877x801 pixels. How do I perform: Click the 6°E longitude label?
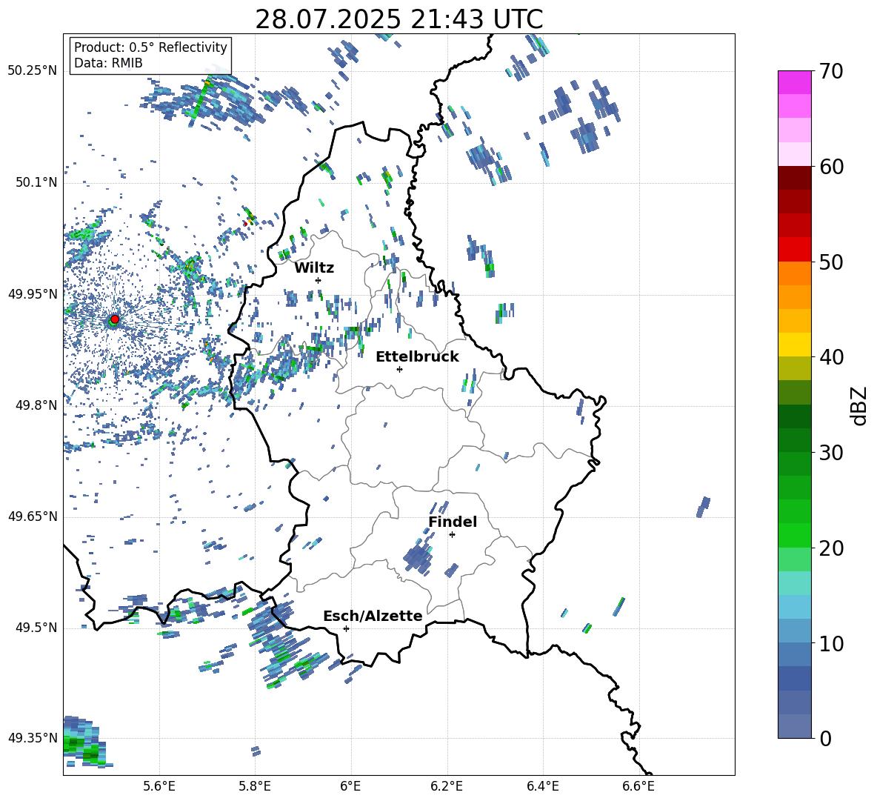point(350,787)
